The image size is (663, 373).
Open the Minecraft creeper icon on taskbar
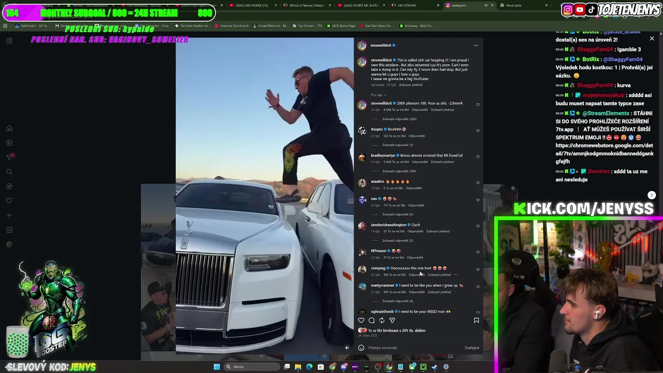[x=423, y=367]
